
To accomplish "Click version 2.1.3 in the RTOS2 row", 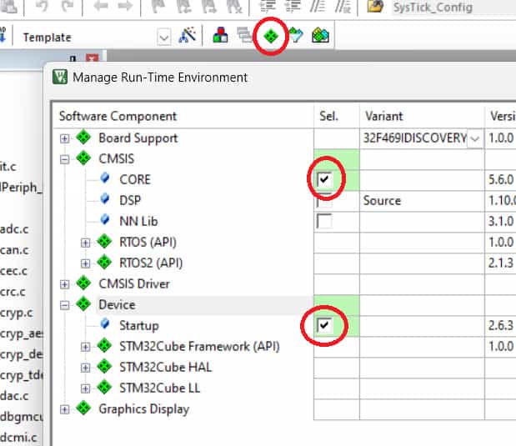I will [x=501, y=263].
